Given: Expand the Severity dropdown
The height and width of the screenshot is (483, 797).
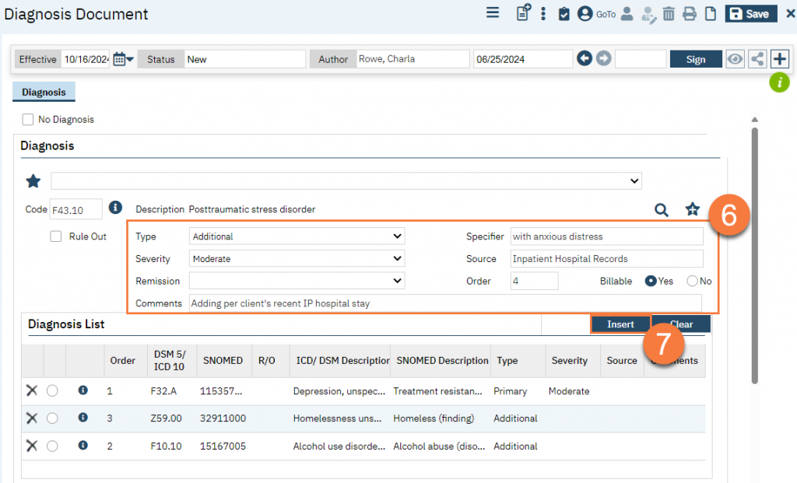Looking at the screenshot, I should point(297,258).
